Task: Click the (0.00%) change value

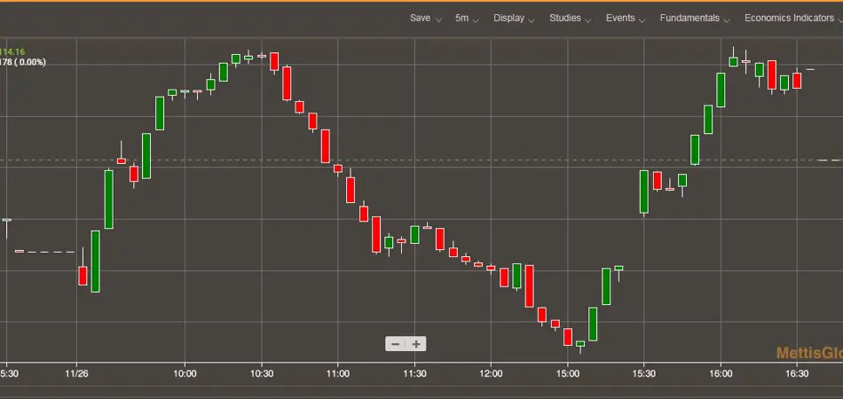Action: point(31,62)
